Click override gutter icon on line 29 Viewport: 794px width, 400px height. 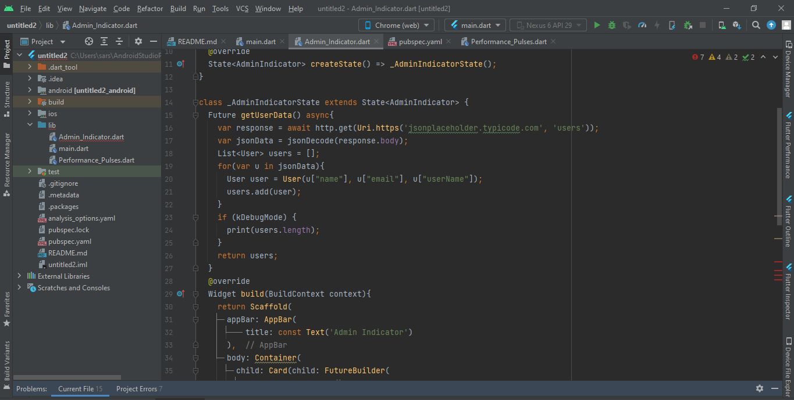click(180, 294)
